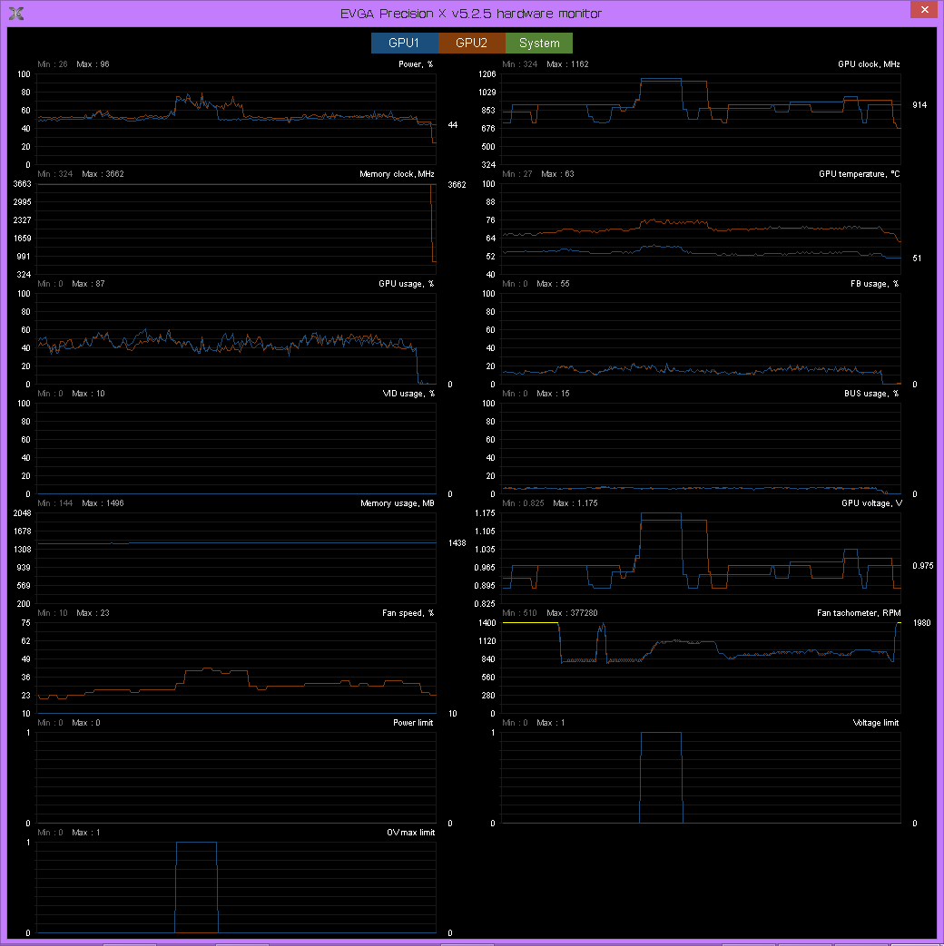
Task: Click Max : 63 on GPU temperature
Action: point(557,174)
